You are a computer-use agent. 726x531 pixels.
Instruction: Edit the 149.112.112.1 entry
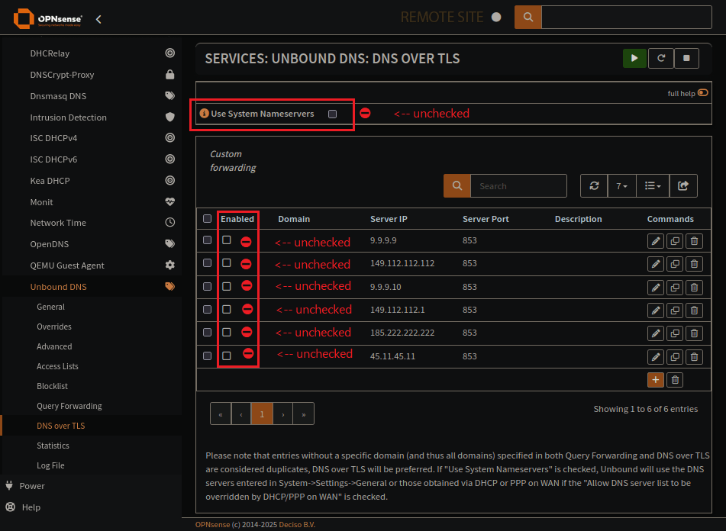(x=656, y=310)
